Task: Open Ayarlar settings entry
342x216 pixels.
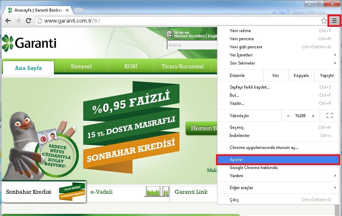Action: coord(278,160)
